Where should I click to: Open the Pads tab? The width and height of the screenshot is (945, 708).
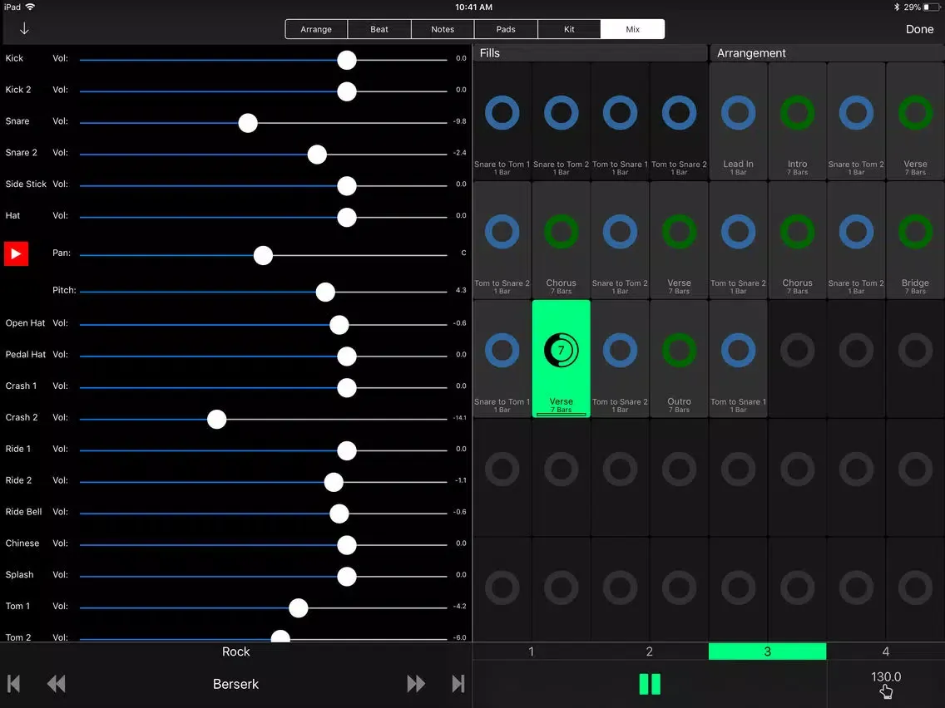(506, 29)
